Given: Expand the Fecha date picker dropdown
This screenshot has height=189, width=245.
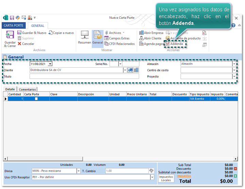Looking at the screenshot, I should pos(50,64).
